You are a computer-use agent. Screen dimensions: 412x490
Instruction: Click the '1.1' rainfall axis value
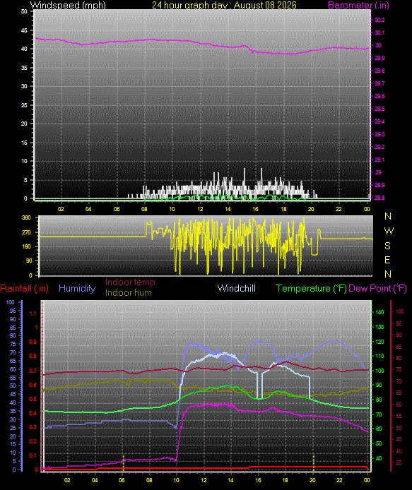pos(33,313)
